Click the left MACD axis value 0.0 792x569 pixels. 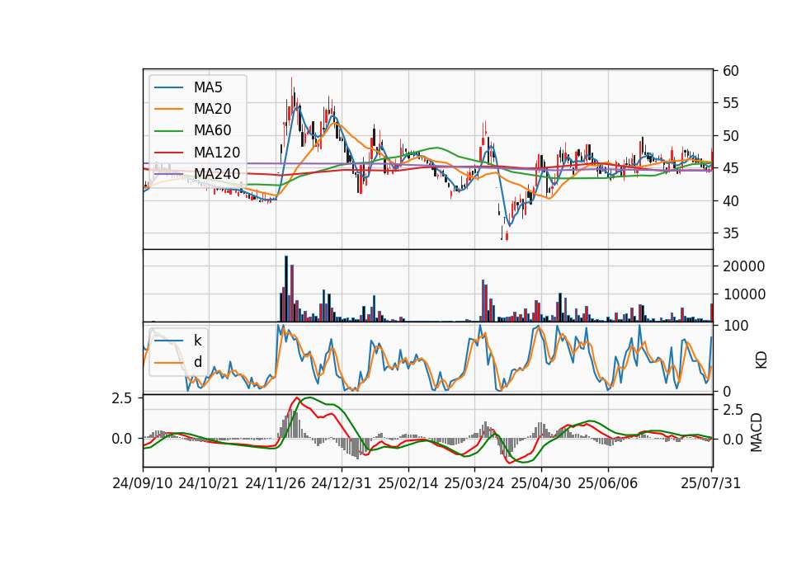[x=122, y=439]
